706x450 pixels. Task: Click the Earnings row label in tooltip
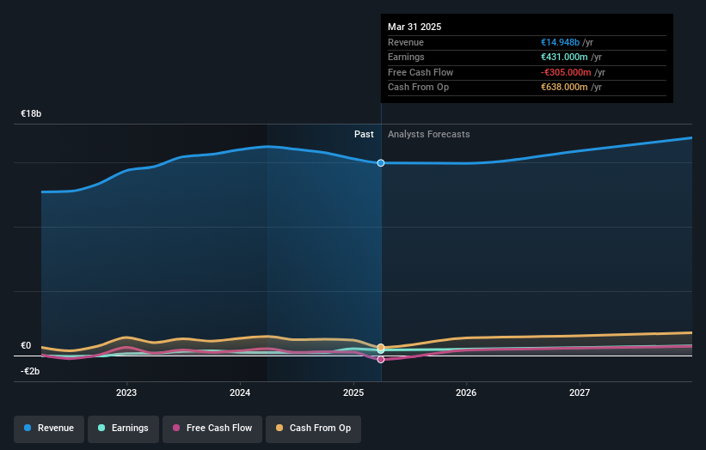pos(406,57)
